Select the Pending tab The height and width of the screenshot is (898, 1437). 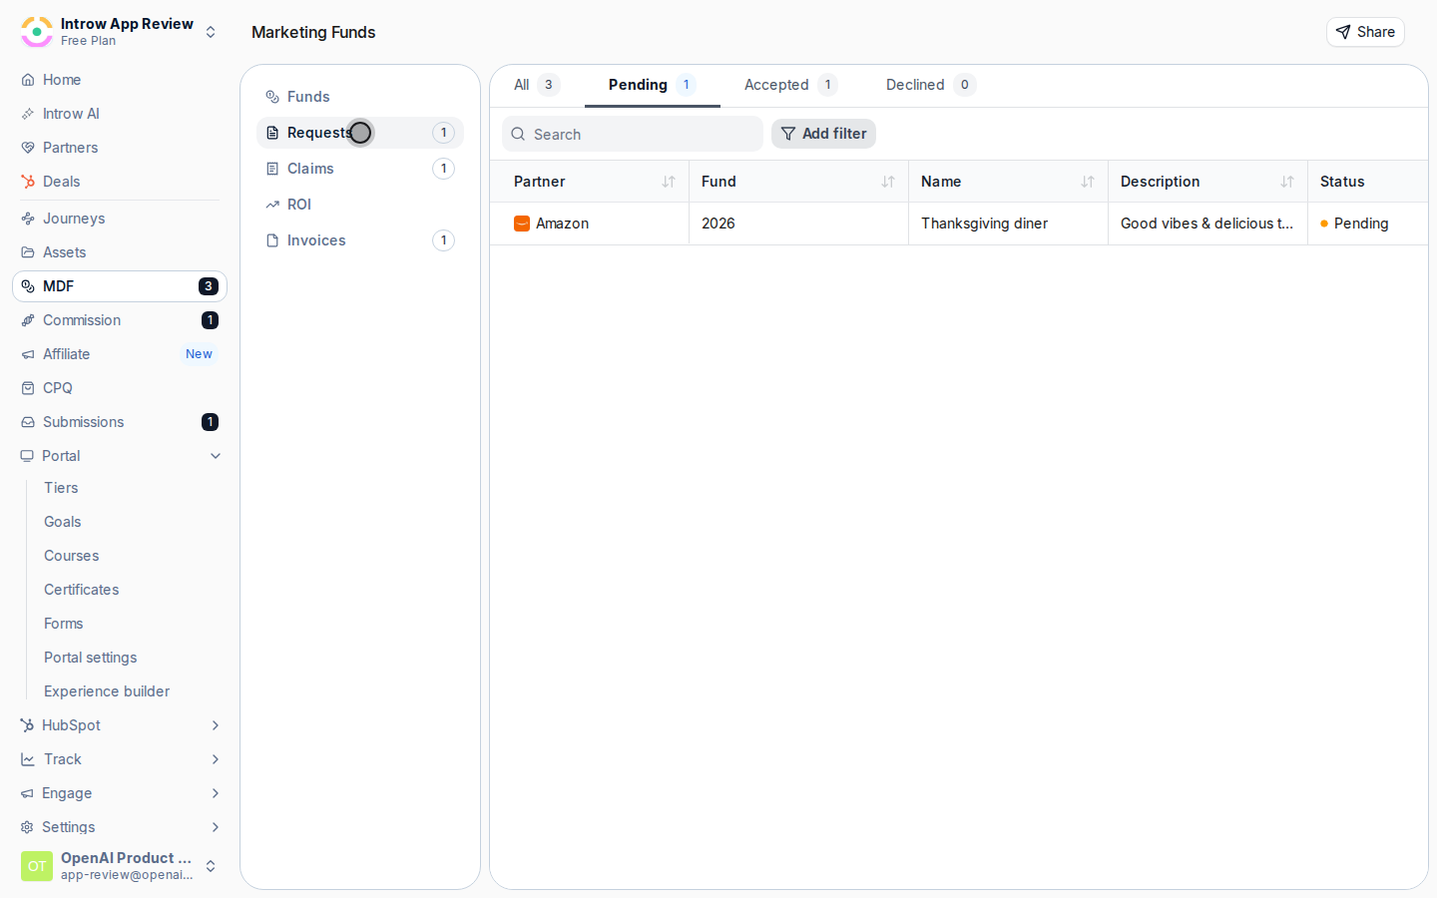click(x=653, y=85)
